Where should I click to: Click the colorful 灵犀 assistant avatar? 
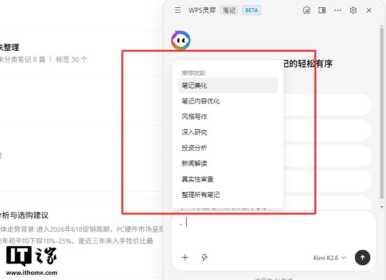point(181,40)
